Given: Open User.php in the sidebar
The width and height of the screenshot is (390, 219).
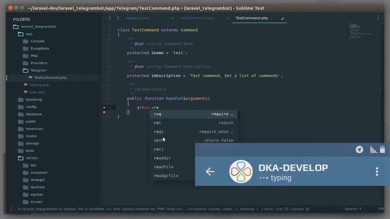Looking at the screenshot, I should pyautogui.click(x=34, y=92).
